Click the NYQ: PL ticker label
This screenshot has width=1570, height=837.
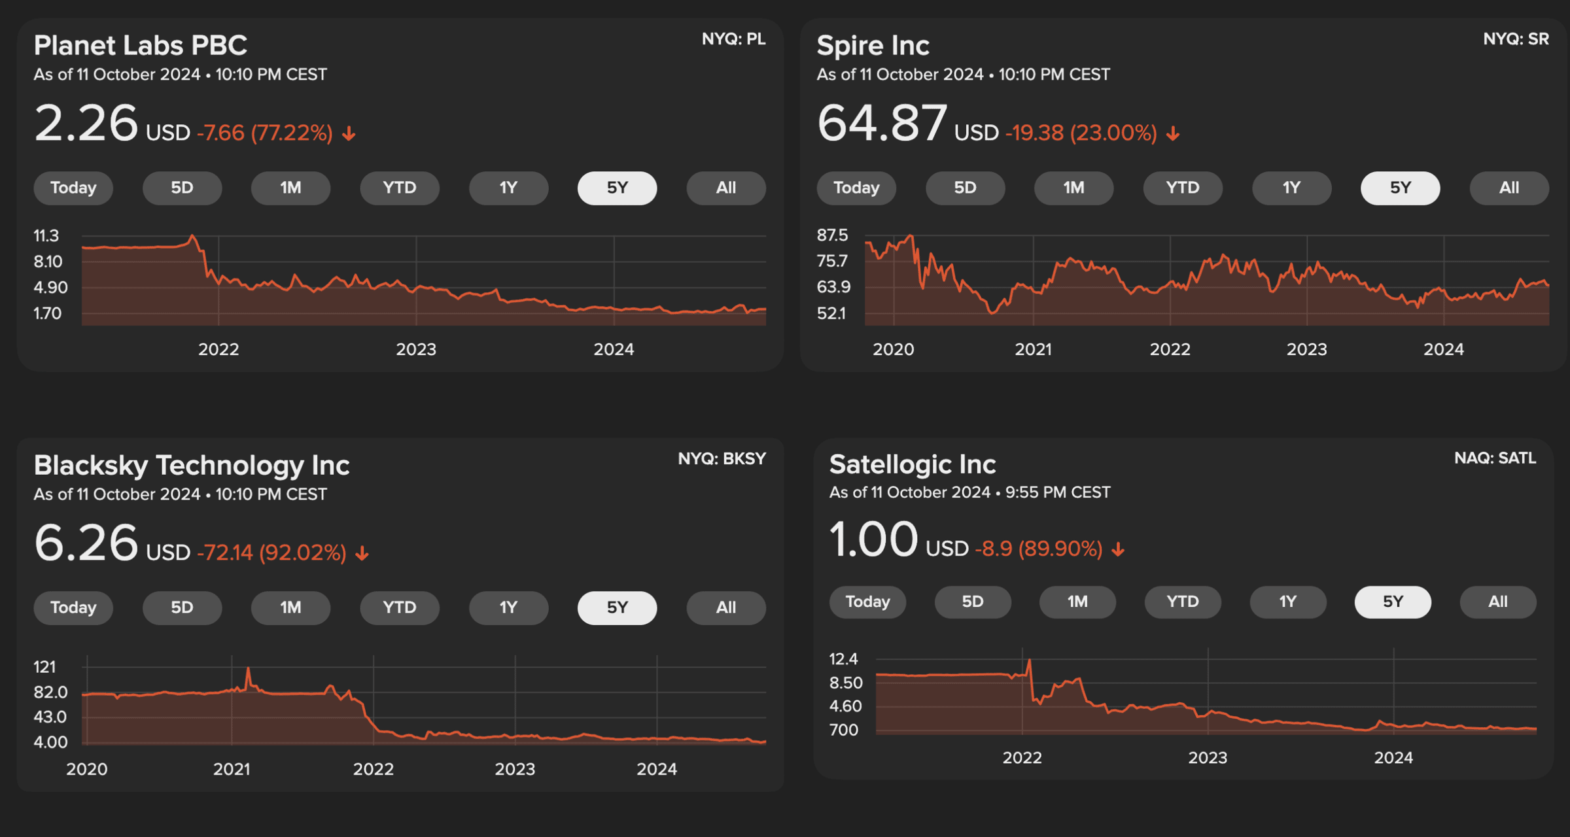click(733, 39)
